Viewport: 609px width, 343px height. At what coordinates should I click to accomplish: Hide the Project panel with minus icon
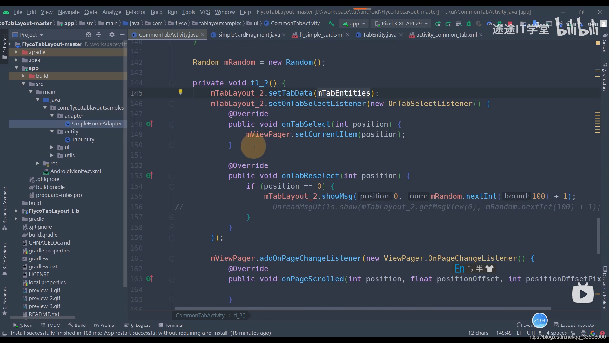click(122, 35)
